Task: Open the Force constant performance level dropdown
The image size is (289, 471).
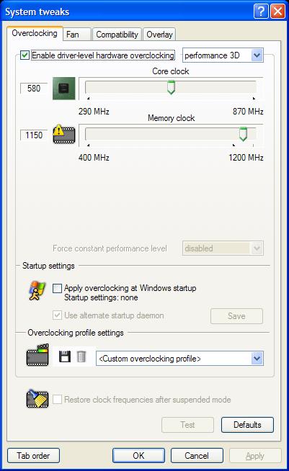Action: 223,248
